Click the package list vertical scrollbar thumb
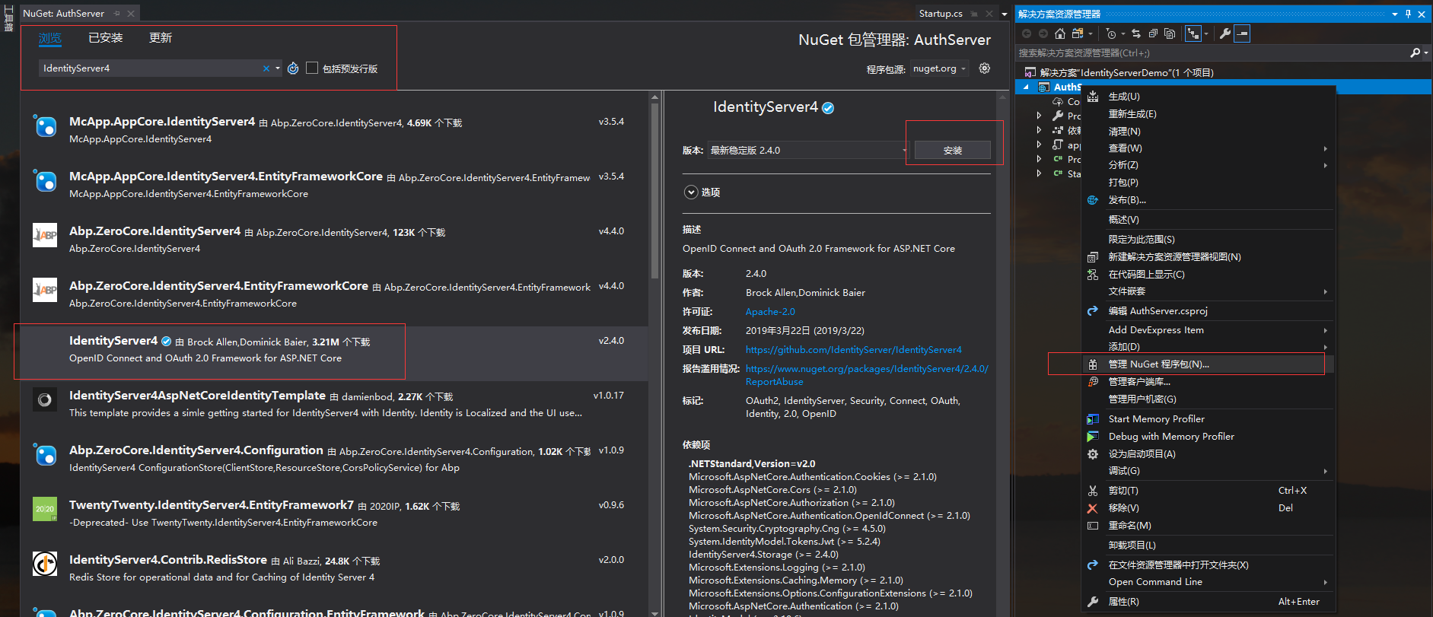This screenshot has width=1433, height=617. pyautogui.click(x=654, y=190)
